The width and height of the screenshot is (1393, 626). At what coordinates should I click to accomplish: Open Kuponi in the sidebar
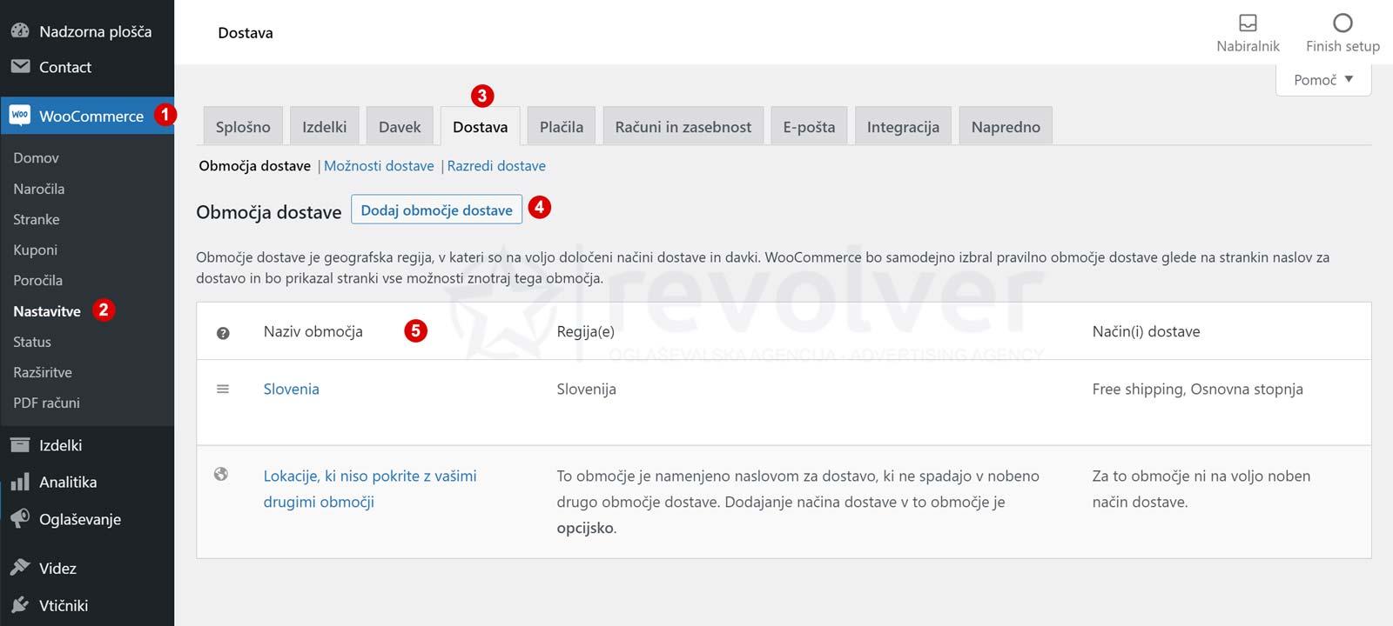[35, 250]
